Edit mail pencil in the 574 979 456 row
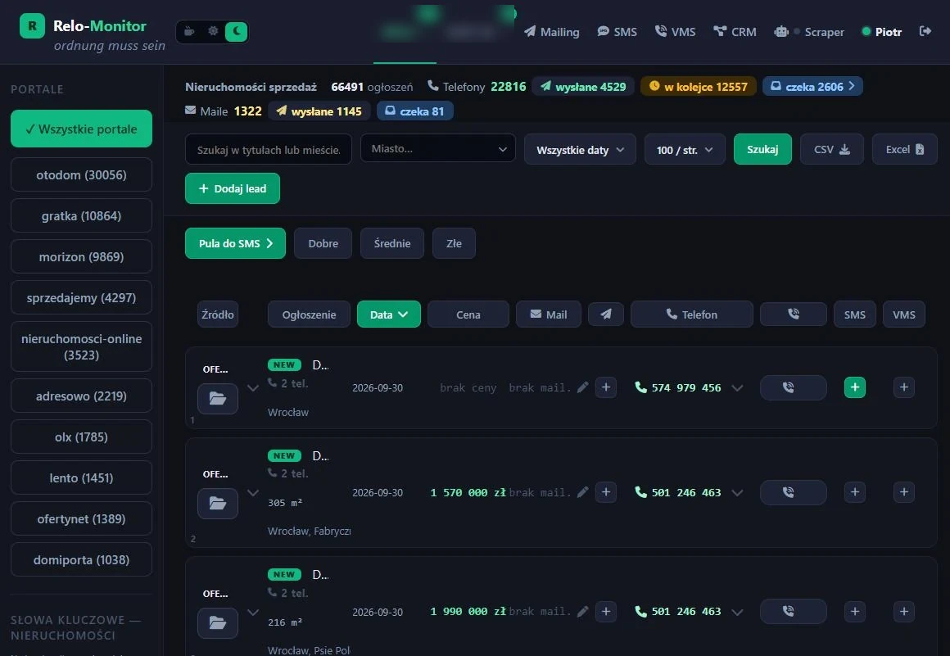950x656 pixels. coord(582,387)
